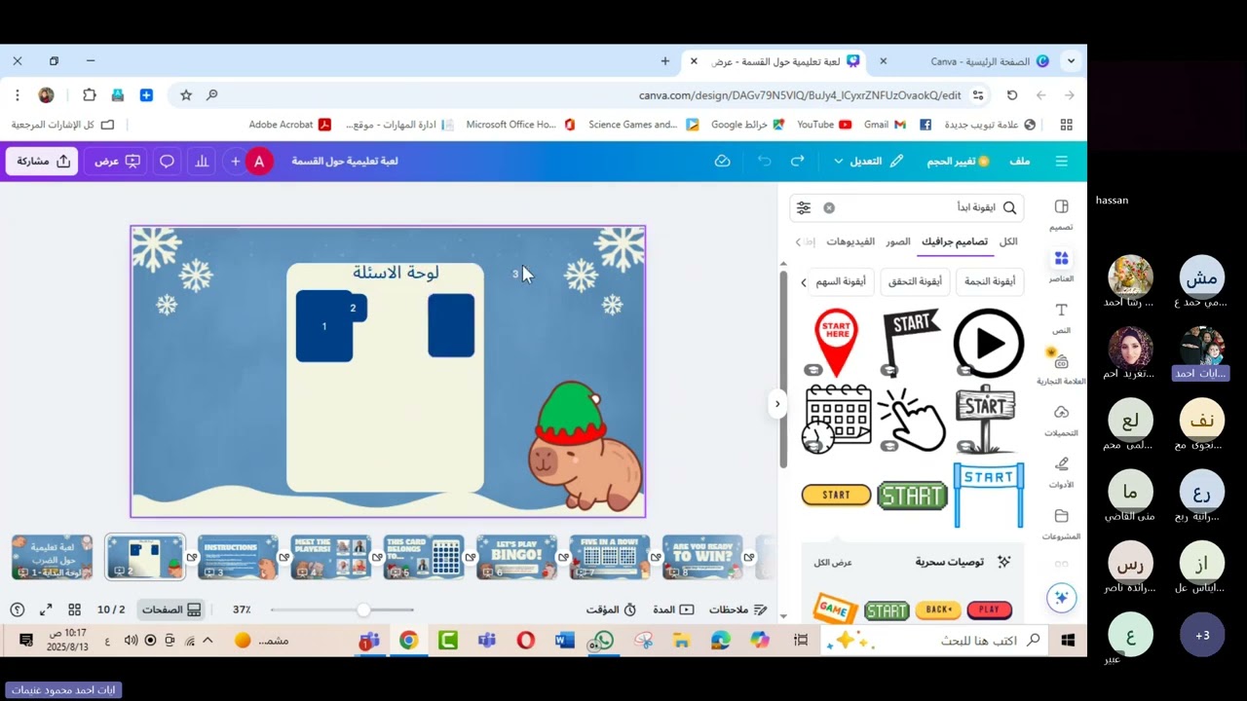This screenshot has width=1247, height=701.
Task: Open the Elements (العناصر) sidebar panel
Action: click(1061, 266)
